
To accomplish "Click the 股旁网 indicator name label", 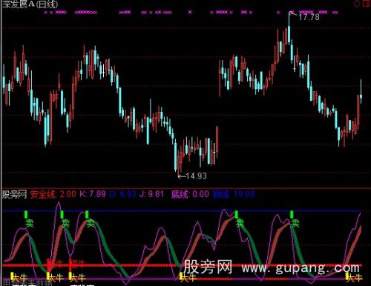I will (14, 194).
